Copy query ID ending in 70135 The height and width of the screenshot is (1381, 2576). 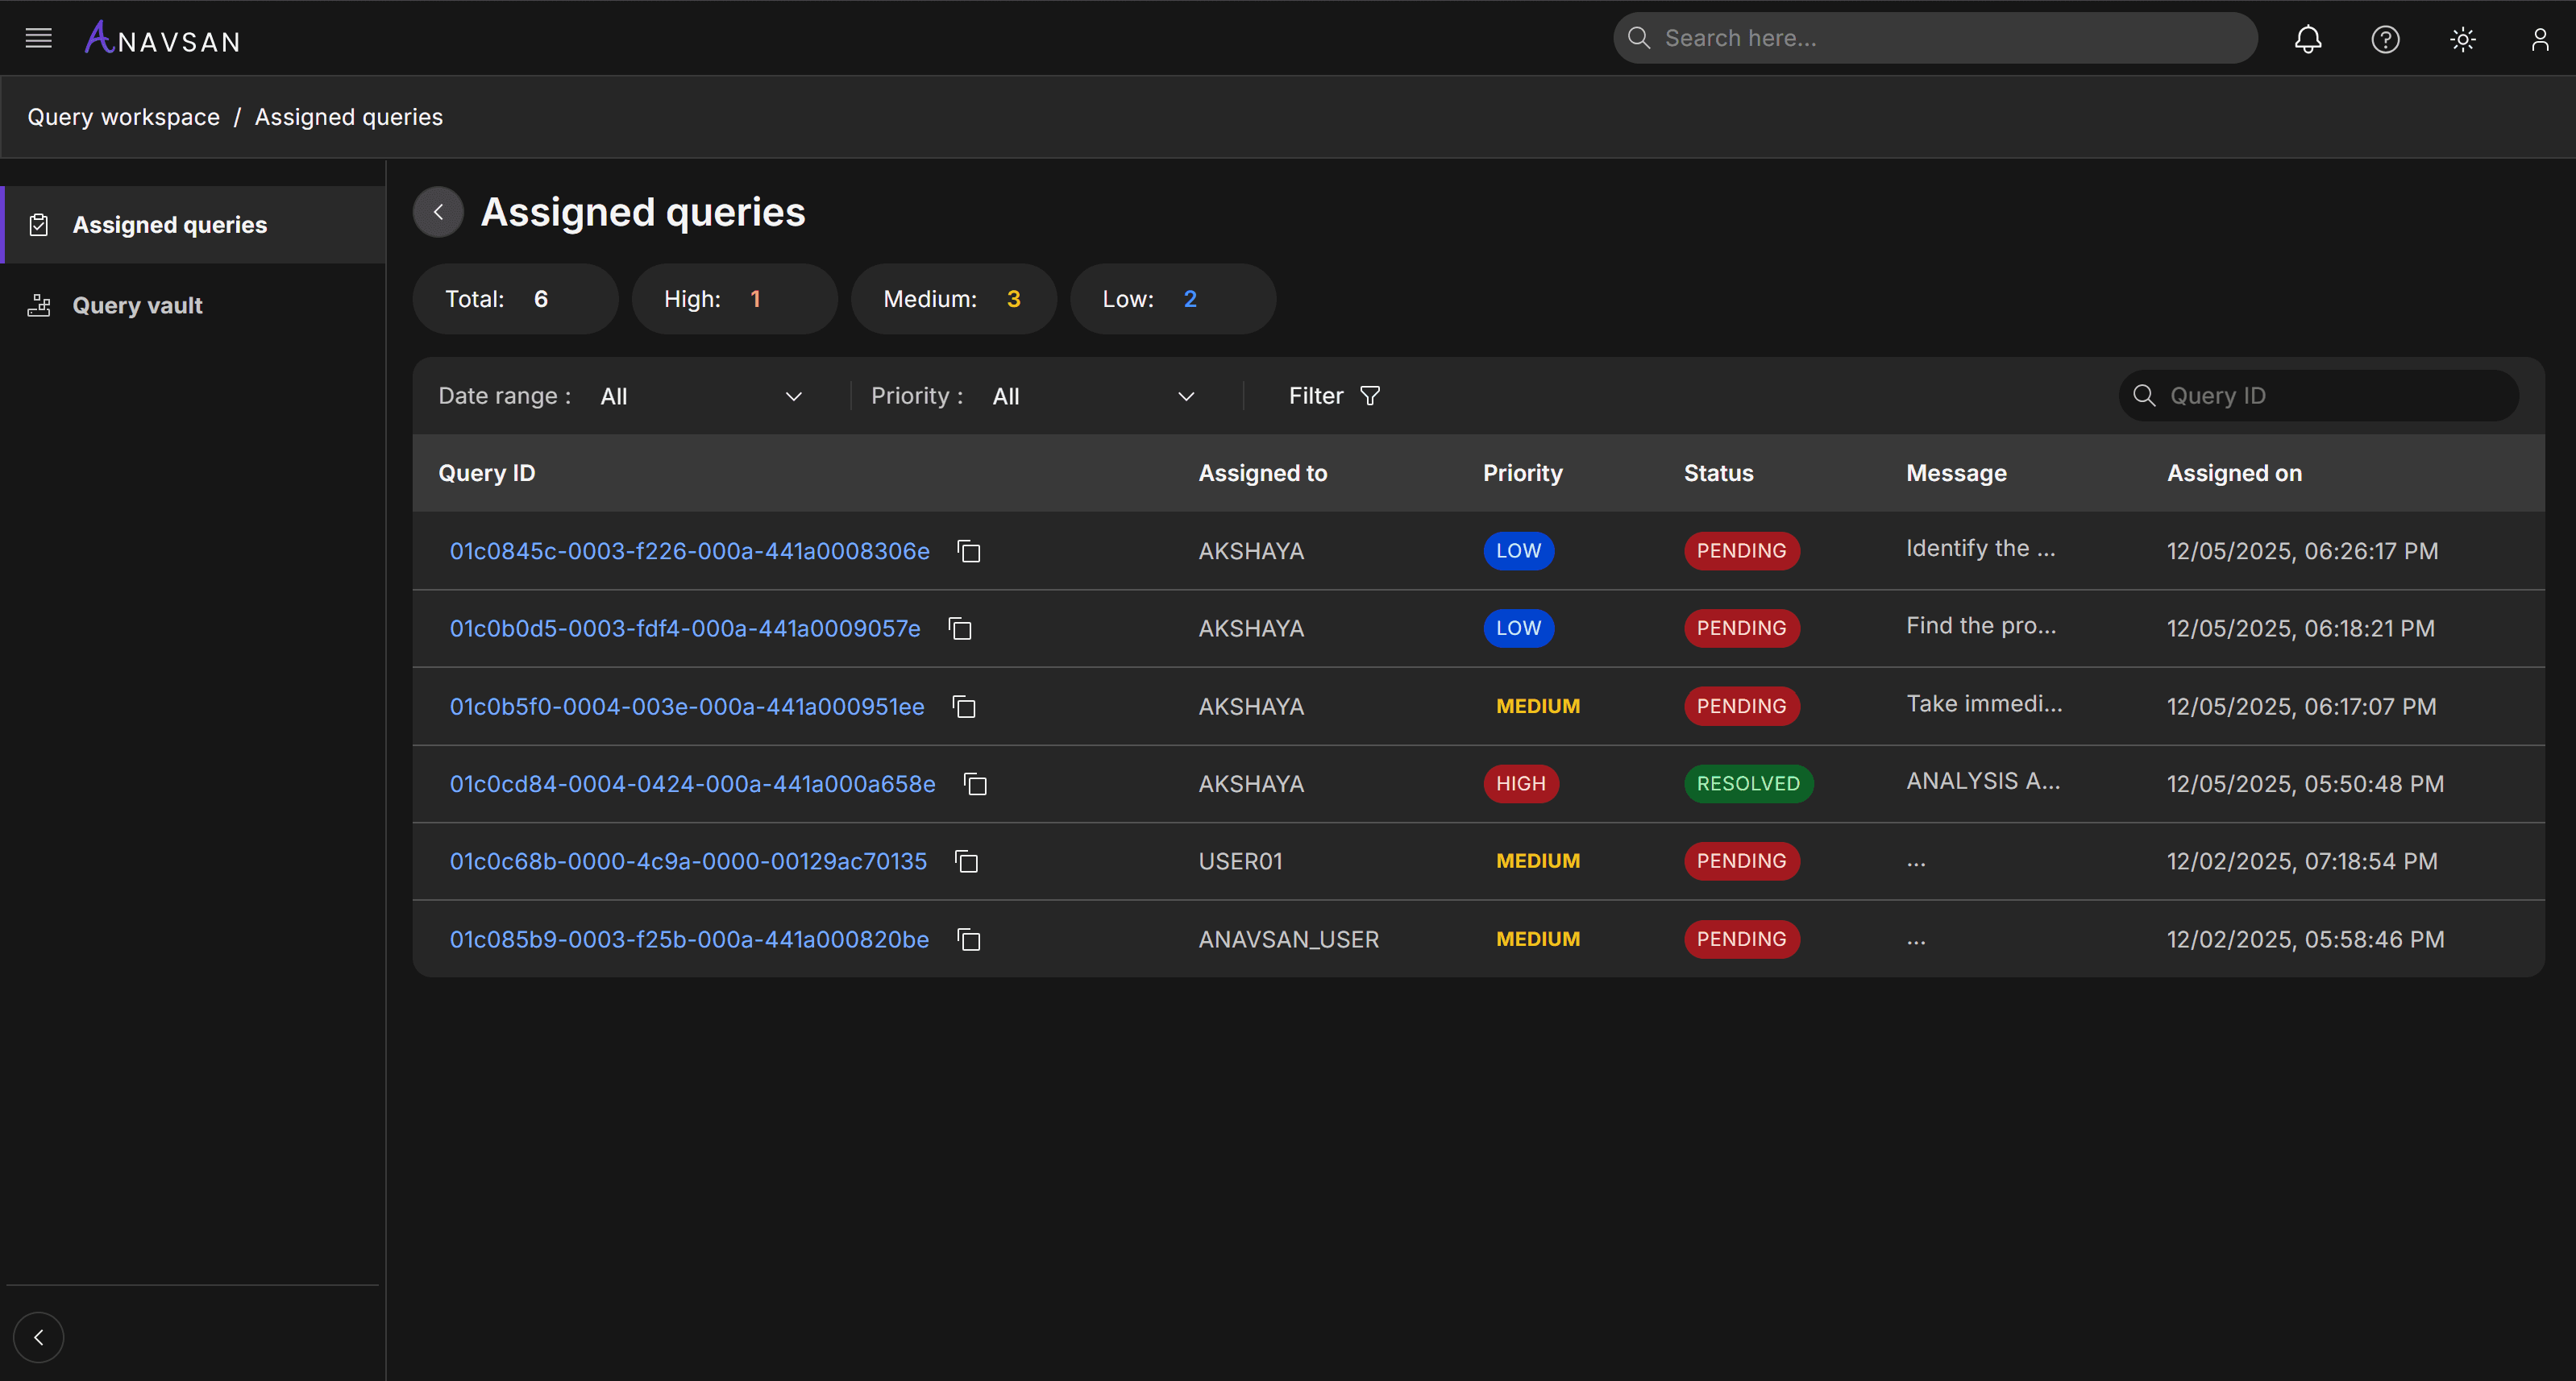966,861
